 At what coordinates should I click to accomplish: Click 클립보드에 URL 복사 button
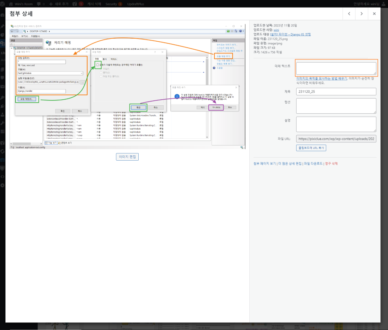311,148
